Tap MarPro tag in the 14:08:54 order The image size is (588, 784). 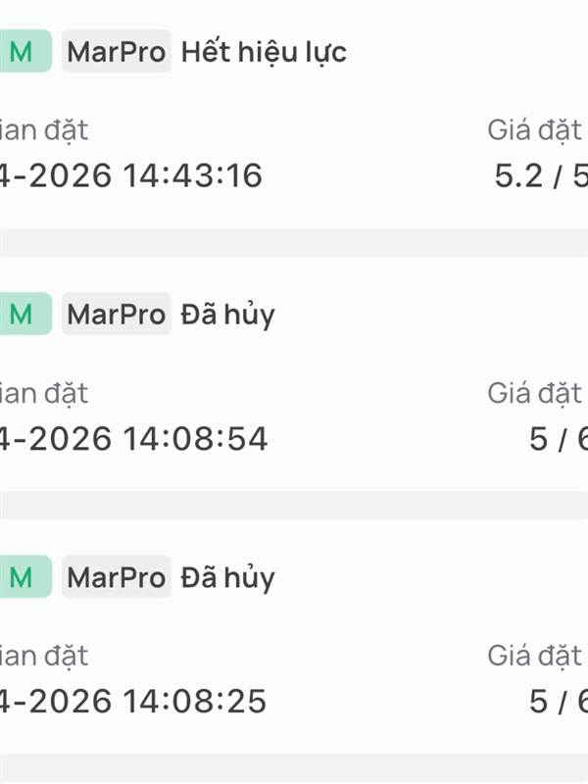click(x=116, y=315)
